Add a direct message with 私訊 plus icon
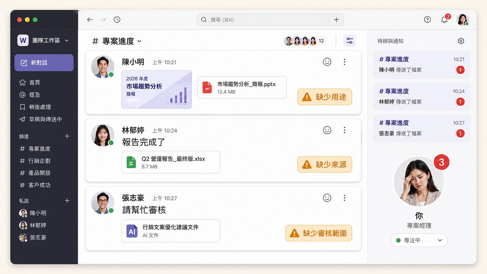Screen dimensions: 487x274 coord(67,200)
